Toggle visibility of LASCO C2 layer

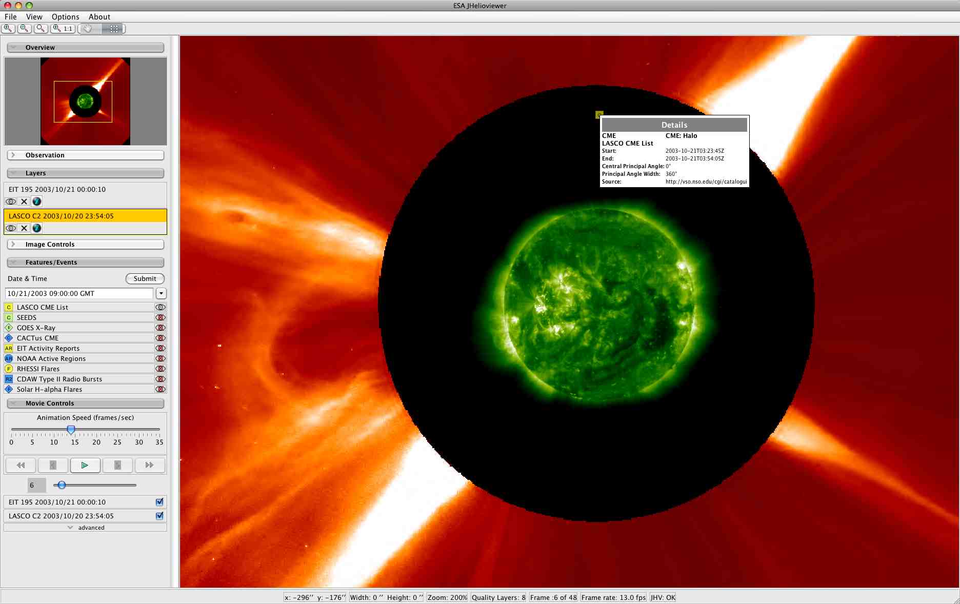tap(11, 228)
